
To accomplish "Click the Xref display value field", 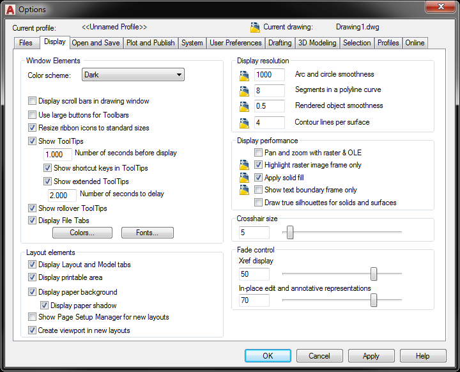I will click(x=254, y=274).
